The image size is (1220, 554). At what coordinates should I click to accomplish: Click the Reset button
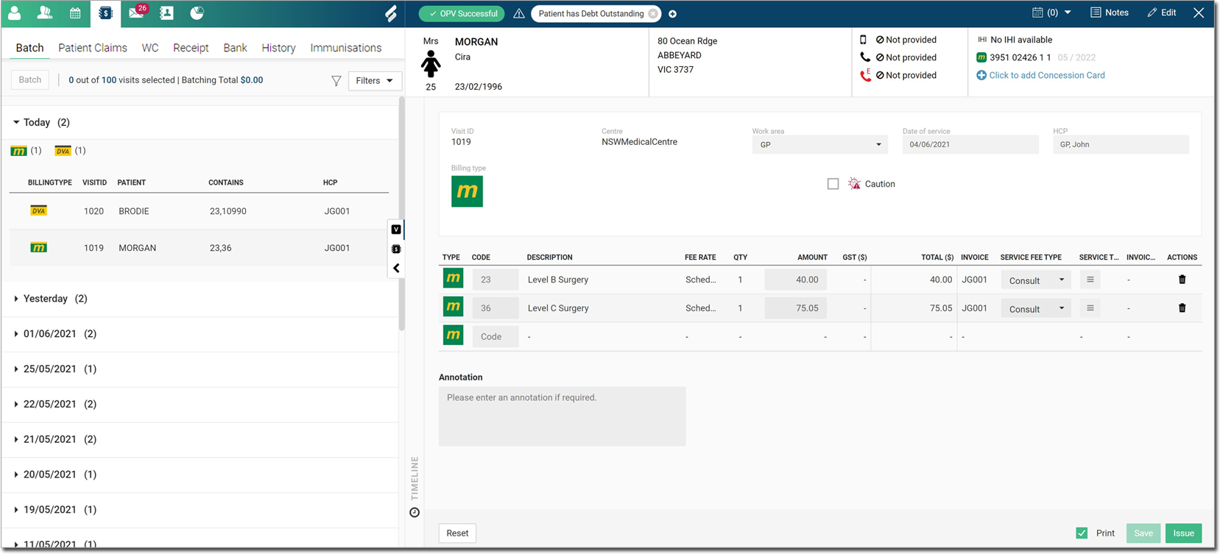457,533
